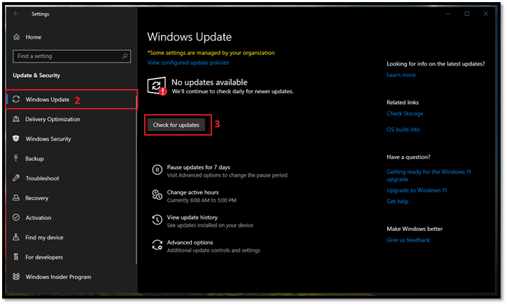Click the View update history icon
The image size is (507, 305).
(x=157, y=220)
